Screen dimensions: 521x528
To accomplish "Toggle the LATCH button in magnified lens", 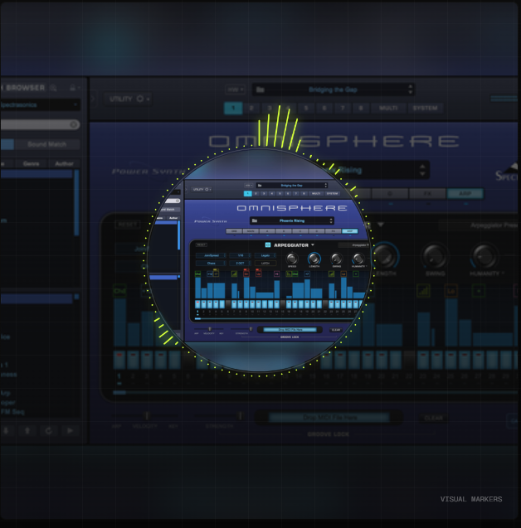I will click(x=265, y=263).
